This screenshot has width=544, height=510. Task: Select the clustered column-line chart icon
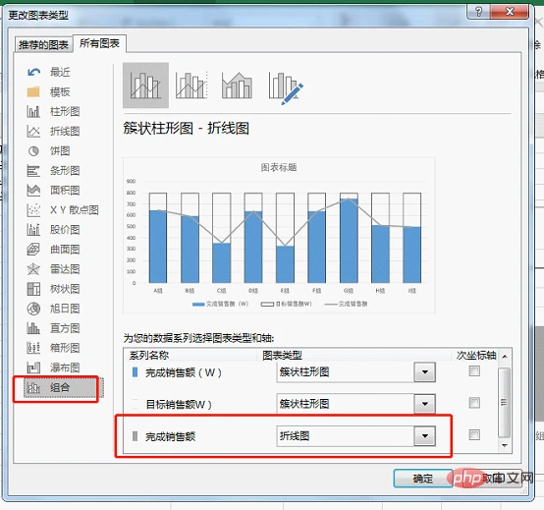pyautogui.click(x=145, y=85)
